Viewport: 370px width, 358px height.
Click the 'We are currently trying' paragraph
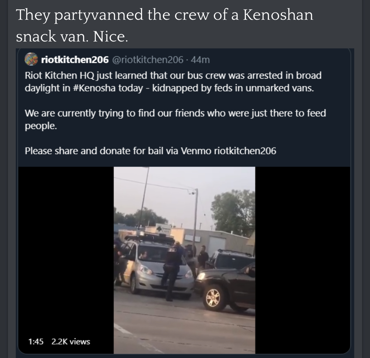tap(175, 119)
